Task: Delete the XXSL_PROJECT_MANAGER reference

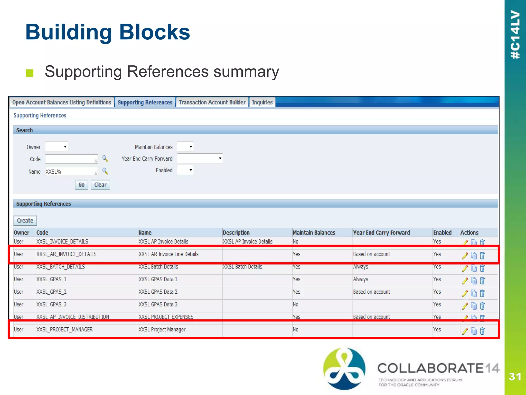Action: click(482, 331)
